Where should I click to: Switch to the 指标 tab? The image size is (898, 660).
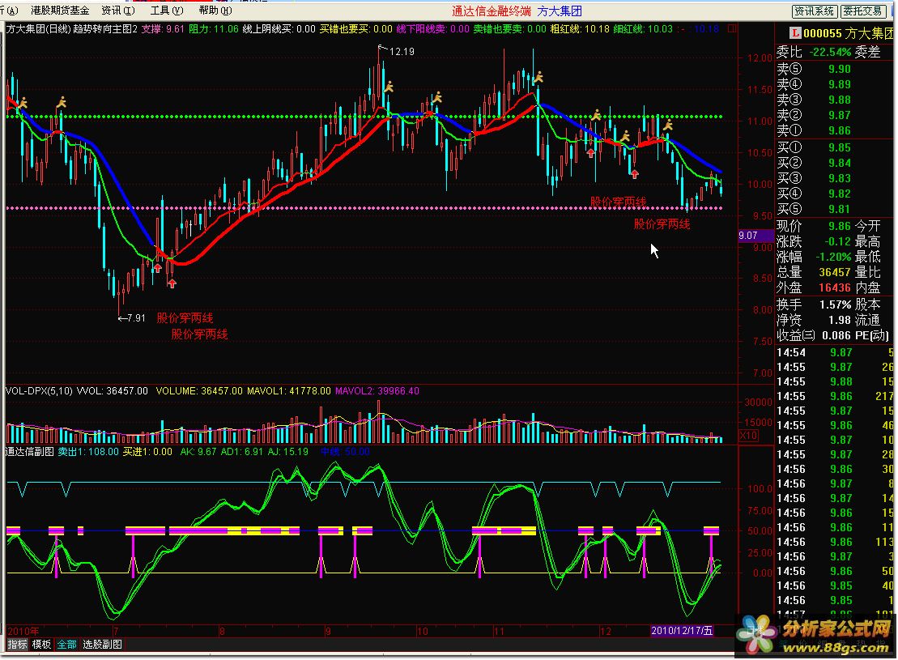pyautogui.click(x=17, y=645)
